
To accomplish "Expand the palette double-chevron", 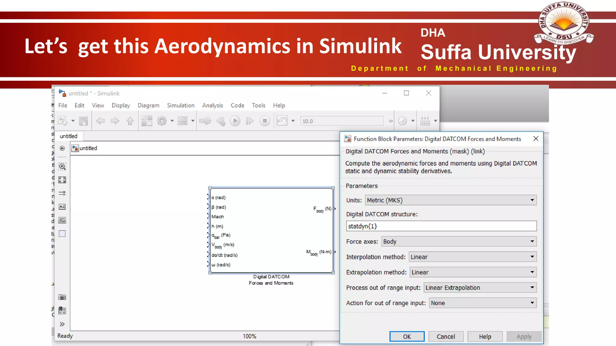I will pos(62,324).
